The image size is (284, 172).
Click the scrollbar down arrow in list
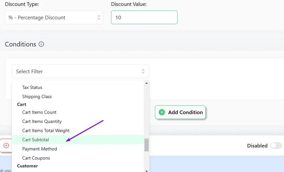tap(146, 170)
